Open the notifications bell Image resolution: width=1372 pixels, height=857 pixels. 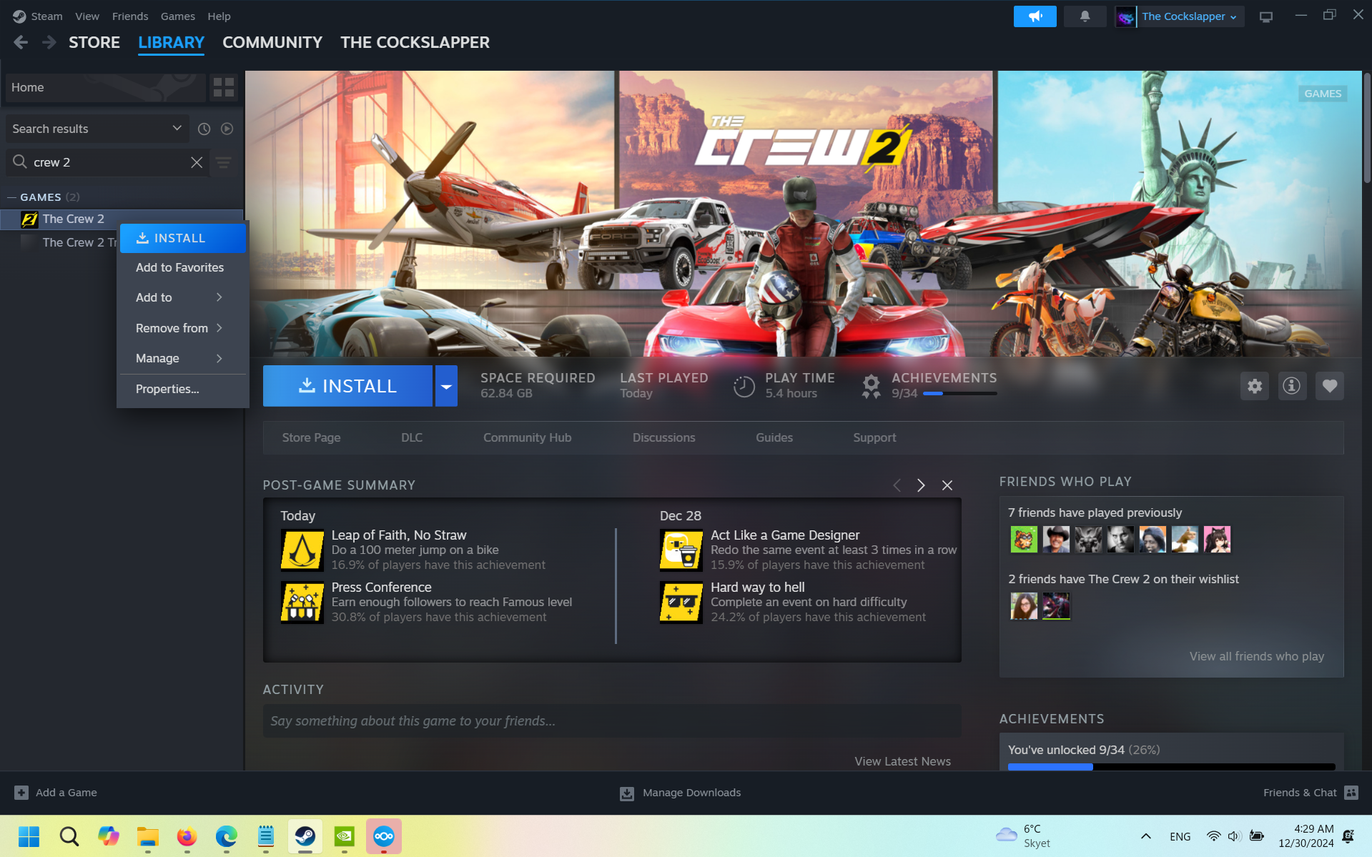click(x=1085, y=16)
